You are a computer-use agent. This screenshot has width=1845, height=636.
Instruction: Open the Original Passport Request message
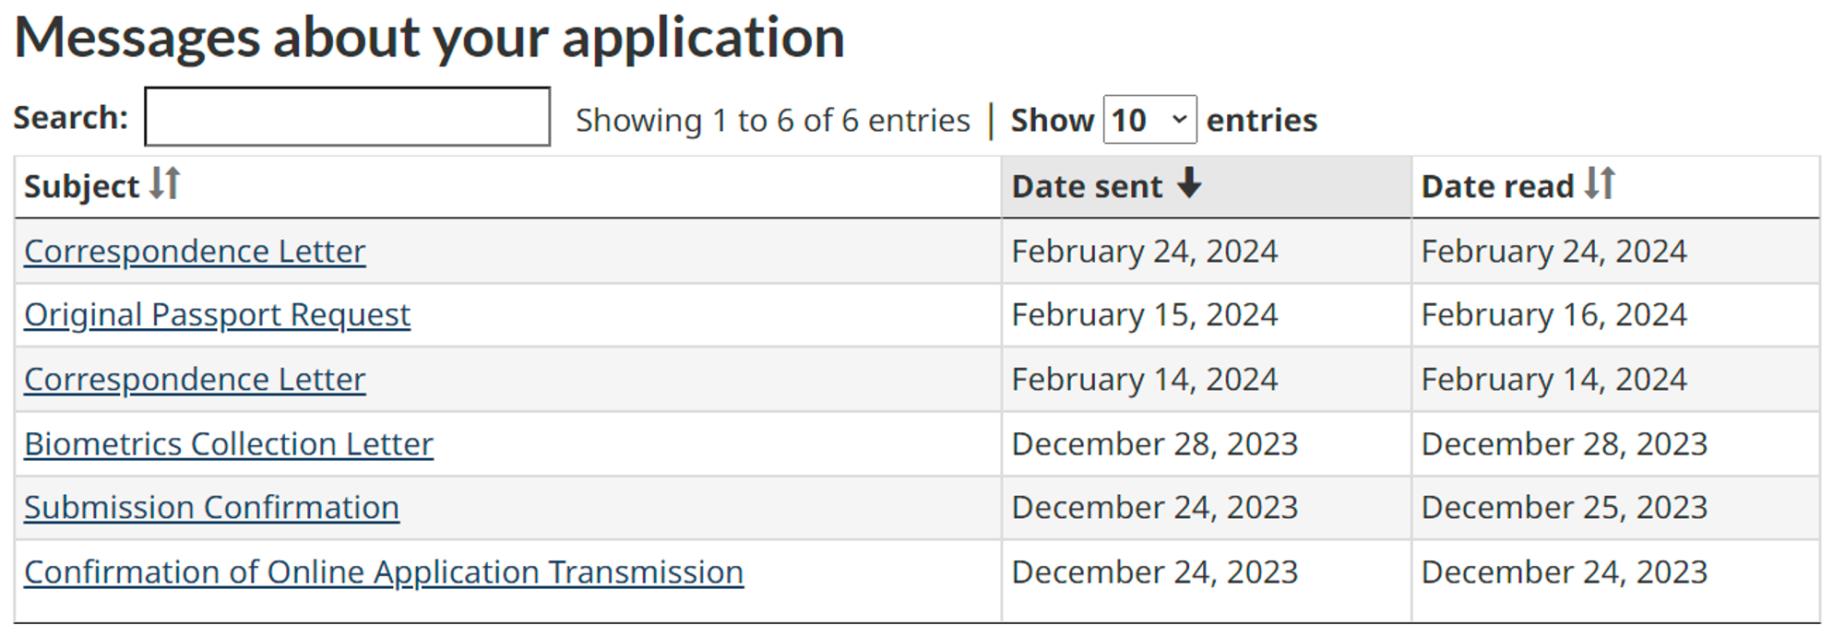pos(217,315)
